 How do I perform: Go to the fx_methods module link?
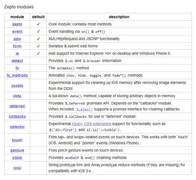17,75
